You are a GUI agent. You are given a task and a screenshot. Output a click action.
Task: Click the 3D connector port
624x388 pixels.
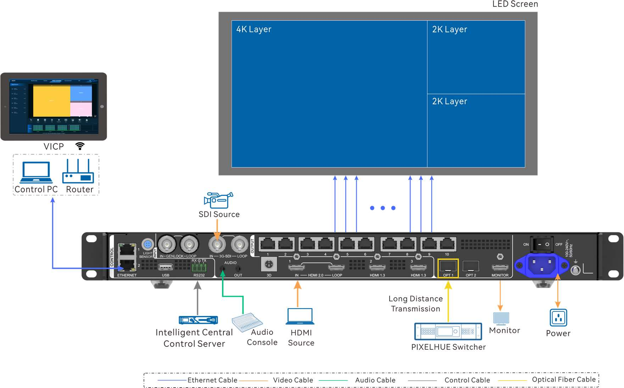(x=269, y=264)
